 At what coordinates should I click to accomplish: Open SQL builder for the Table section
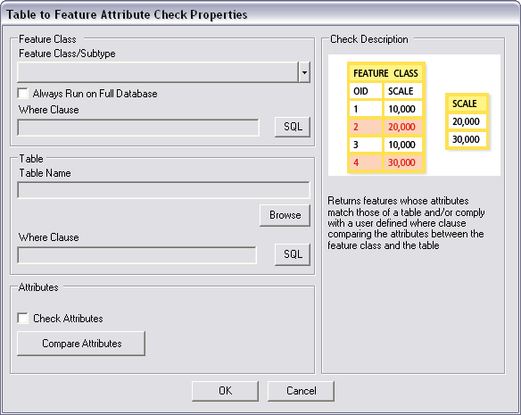pos(293,254)
